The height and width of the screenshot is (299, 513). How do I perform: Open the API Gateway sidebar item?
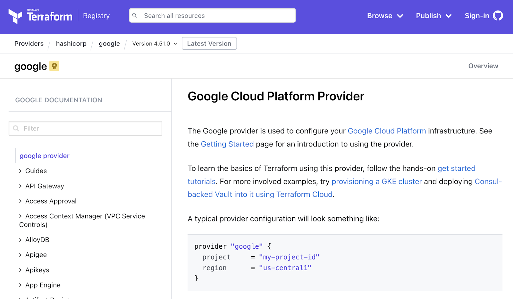point(45,186)
